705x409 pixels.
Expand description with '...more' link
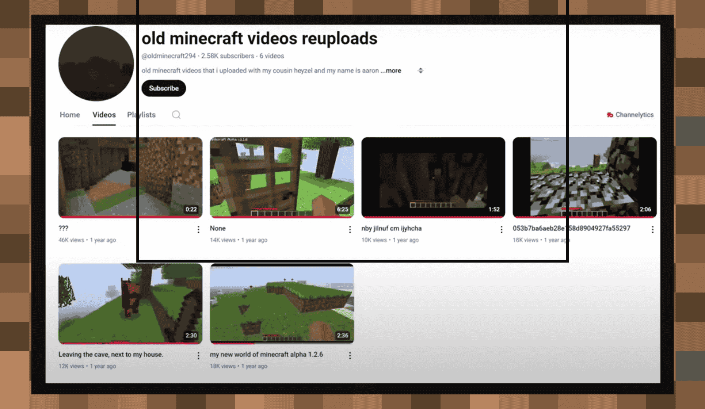coord(391,70)
